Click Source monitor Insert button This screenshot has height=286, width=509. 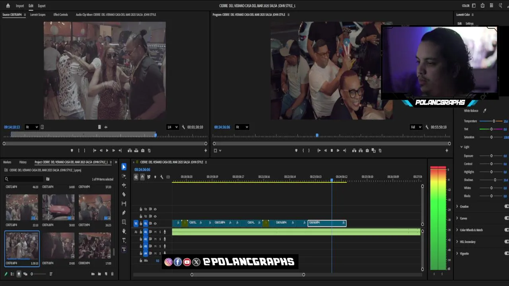[130, 151]
